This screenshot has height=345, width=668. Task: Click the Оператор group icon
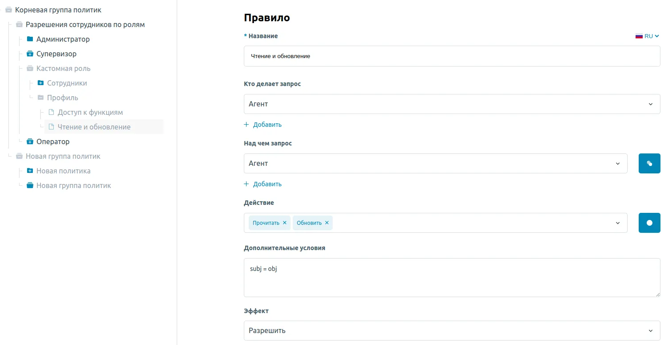30,141
